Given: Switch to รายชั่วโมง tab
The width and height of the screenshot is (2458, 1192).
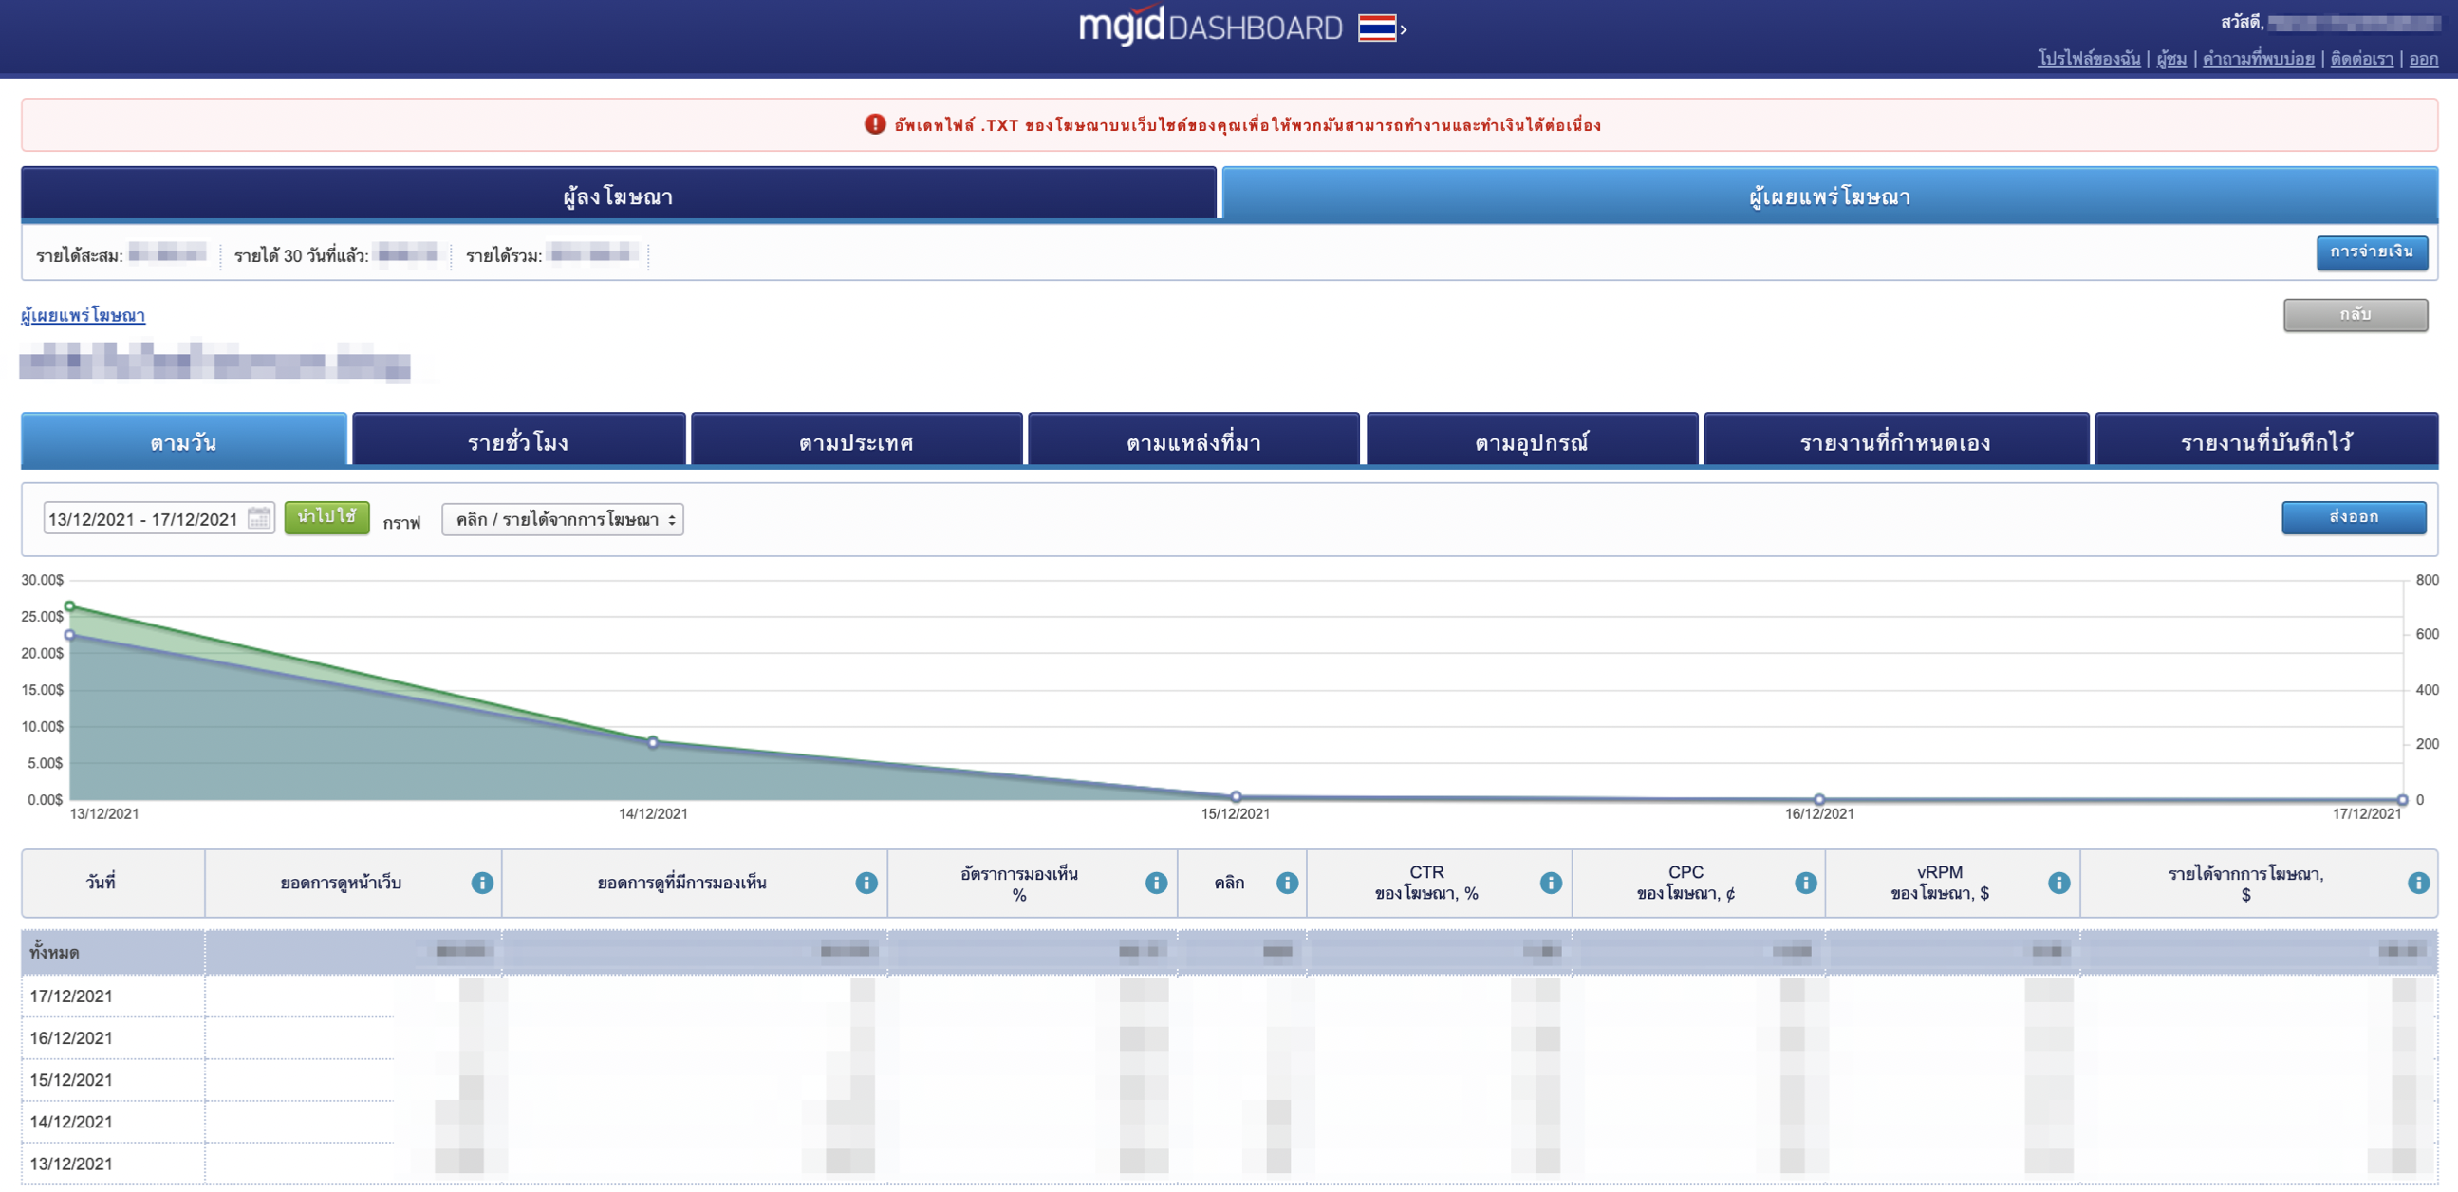Looking at the screenshot, I should click(x=518, y=441).
